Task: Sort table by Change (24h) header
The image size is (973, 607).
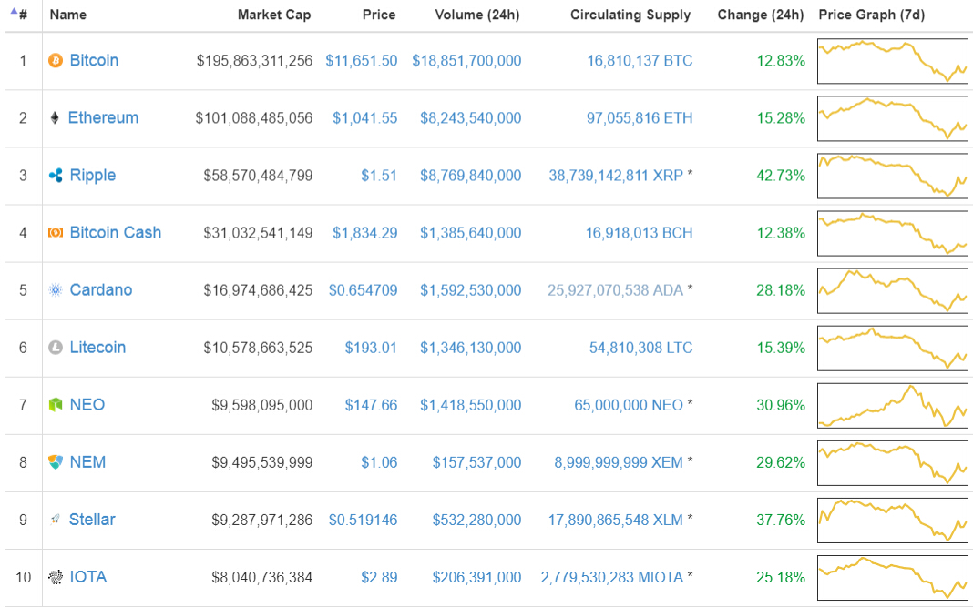Action: click(760, 15)
